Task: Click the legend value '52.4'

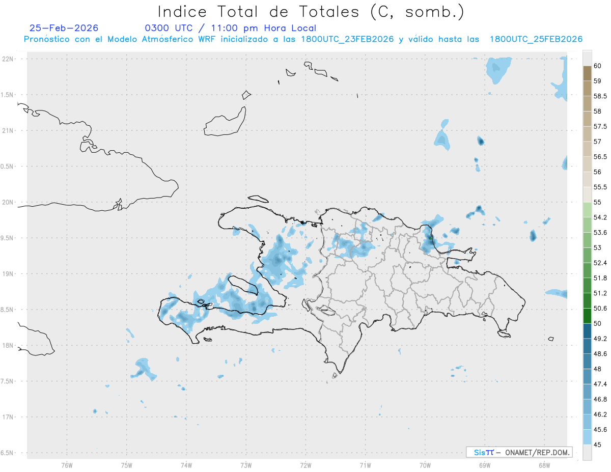Action: [x=600, y=263]
